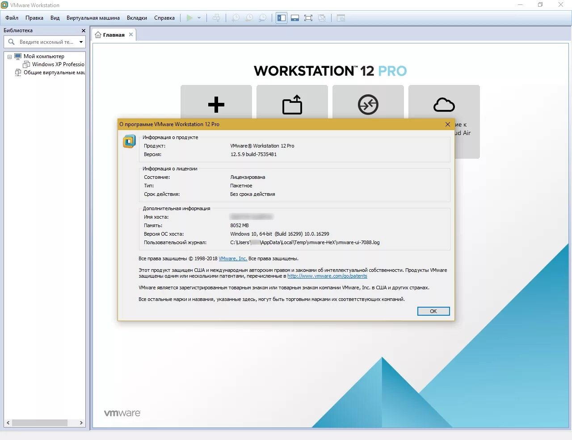Click the Windows 10, 64-bit host OS value
The image size is (572, 440).
[x=280, y=234]
